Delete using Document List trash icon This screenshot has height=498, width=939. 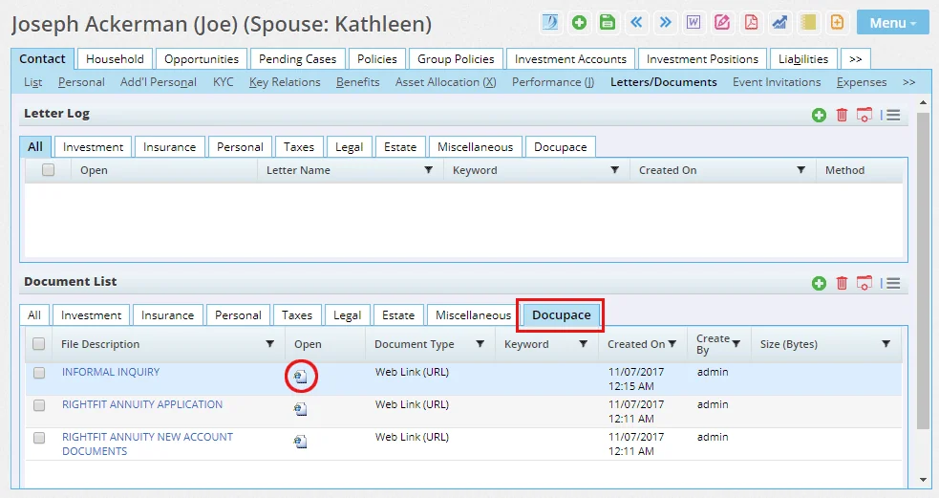[x=842, y=283]
